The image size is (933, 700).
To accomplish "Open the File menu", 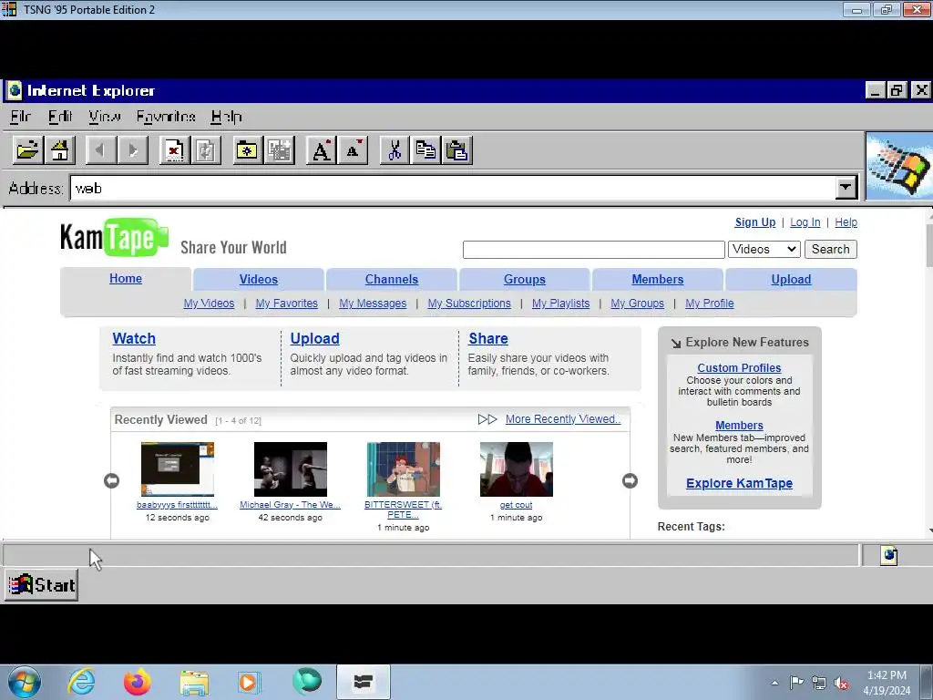I will pyautogui.click(x=20, y=117).
